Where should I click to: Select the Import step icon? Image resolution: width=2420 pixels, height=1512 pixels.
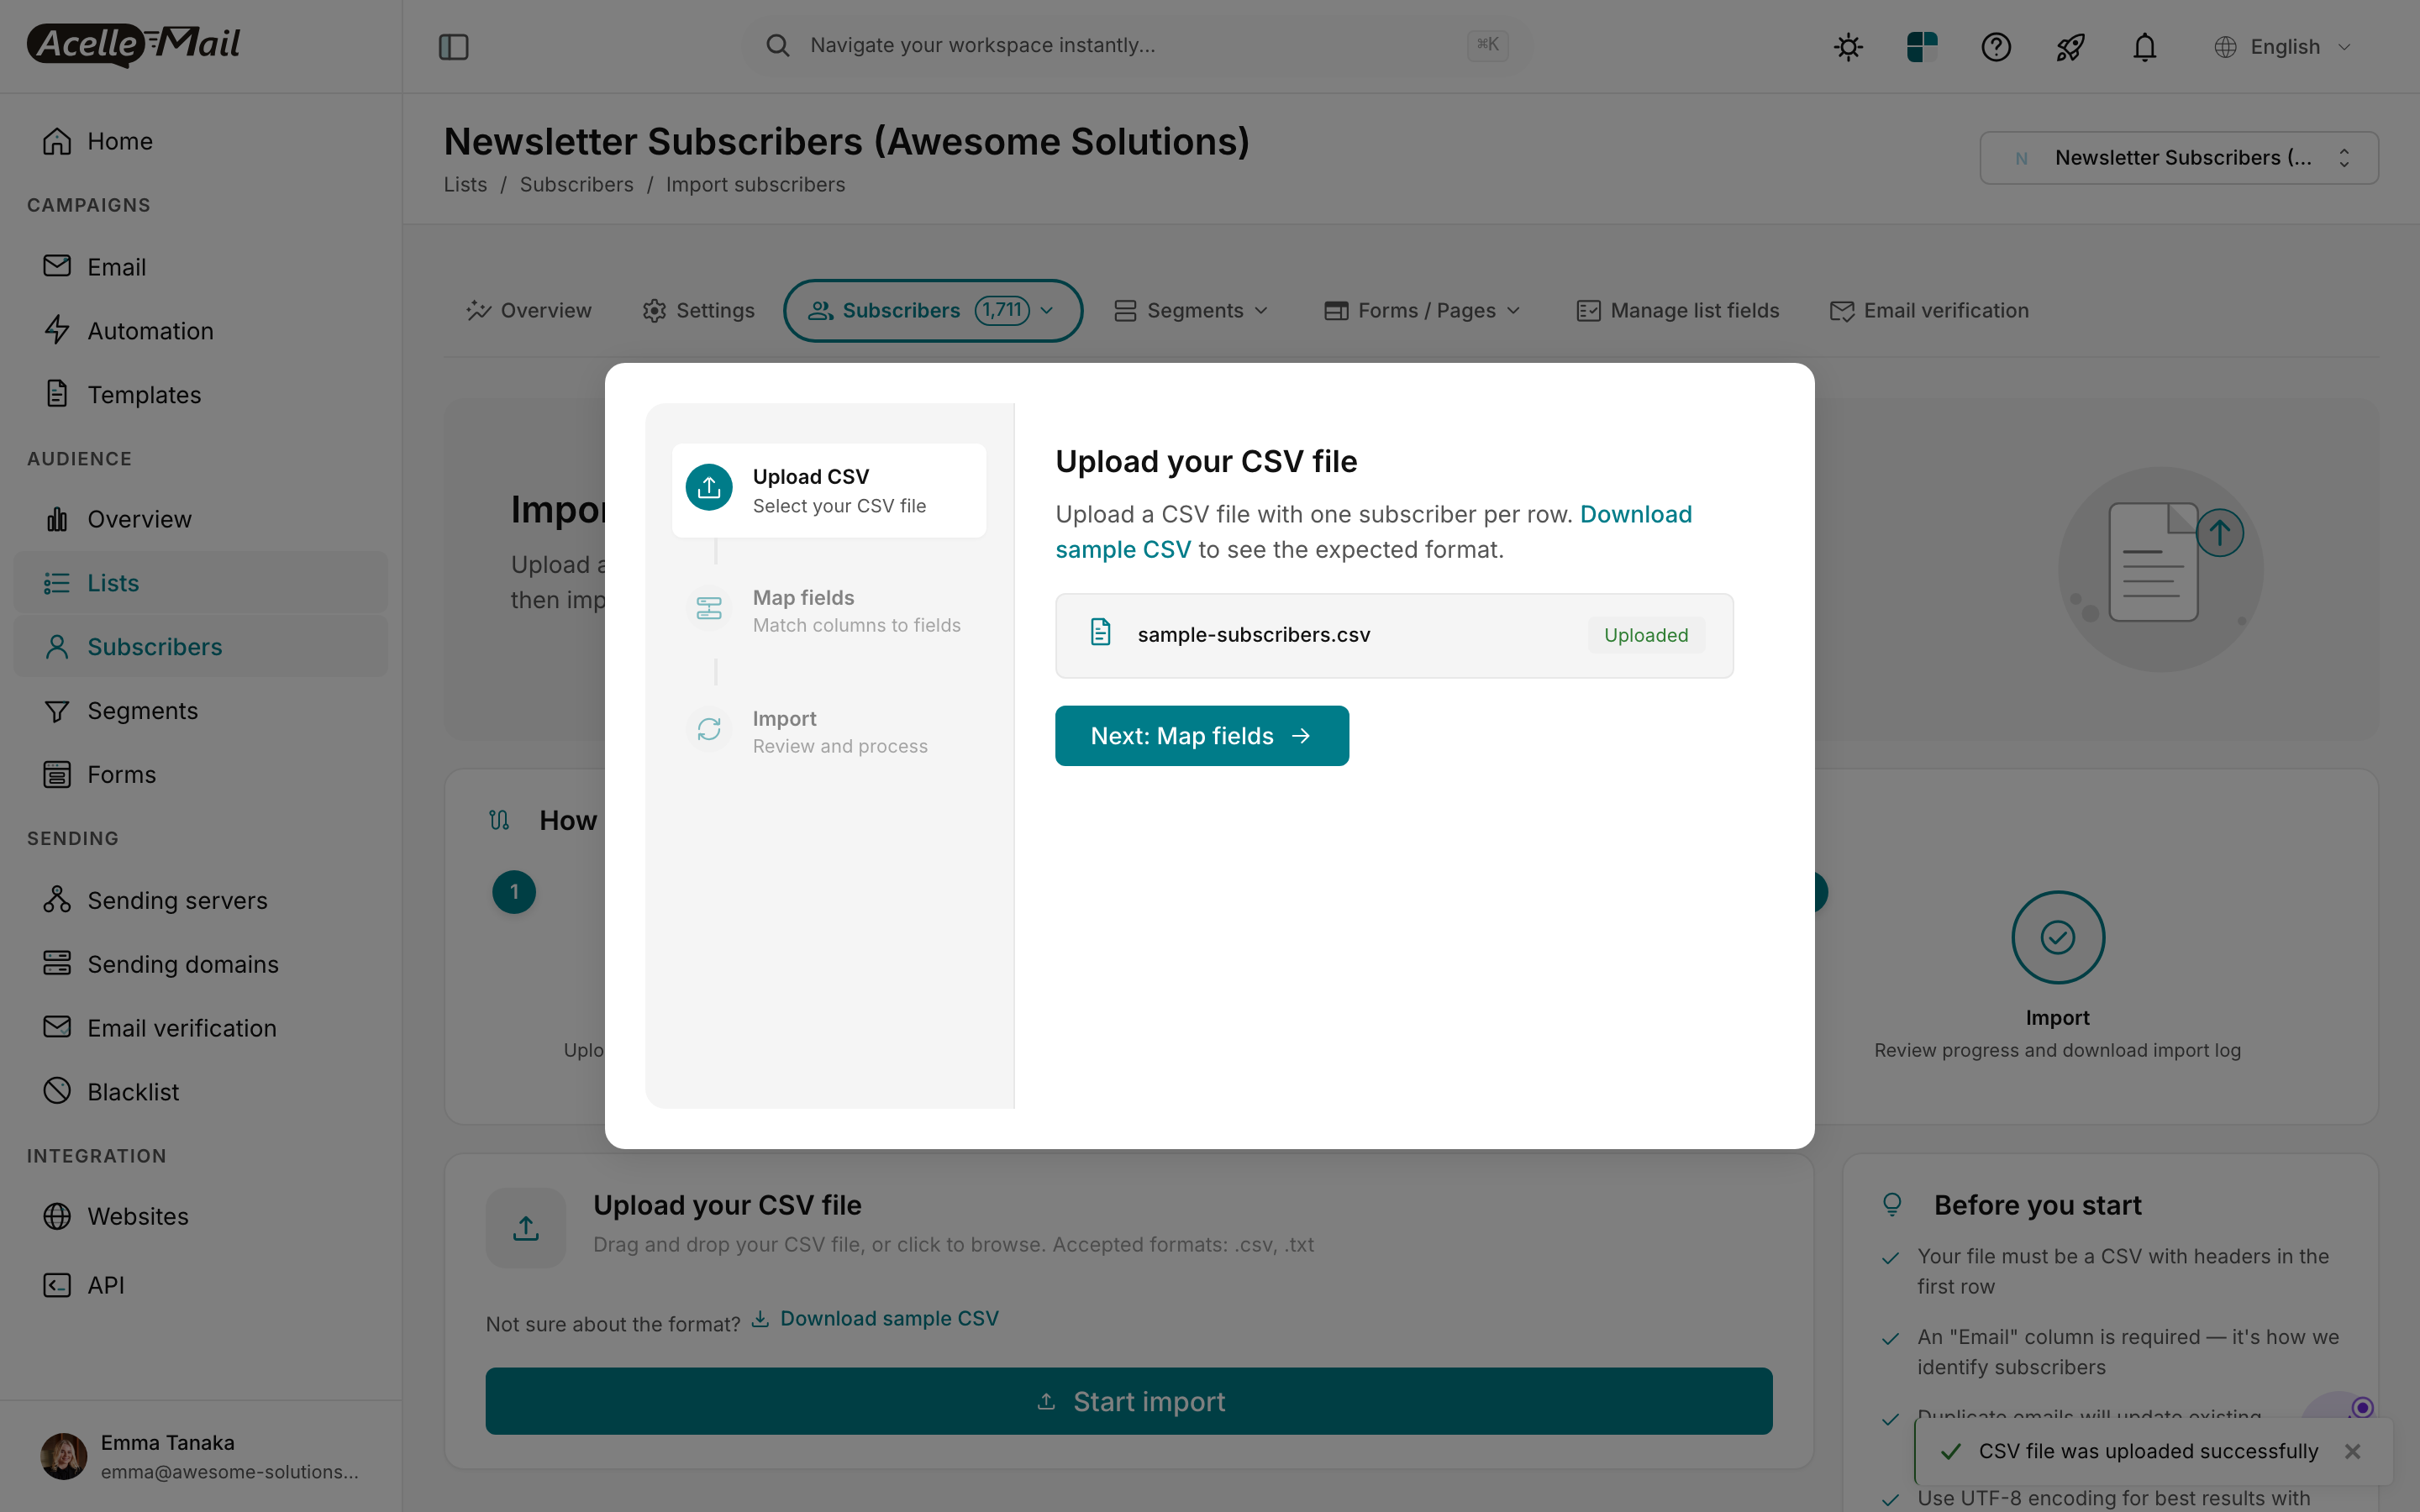(x=709, y=730)
